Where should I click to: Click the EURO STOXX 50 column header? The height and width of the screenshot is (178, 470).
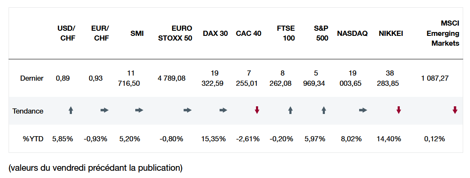click(175, 33)
